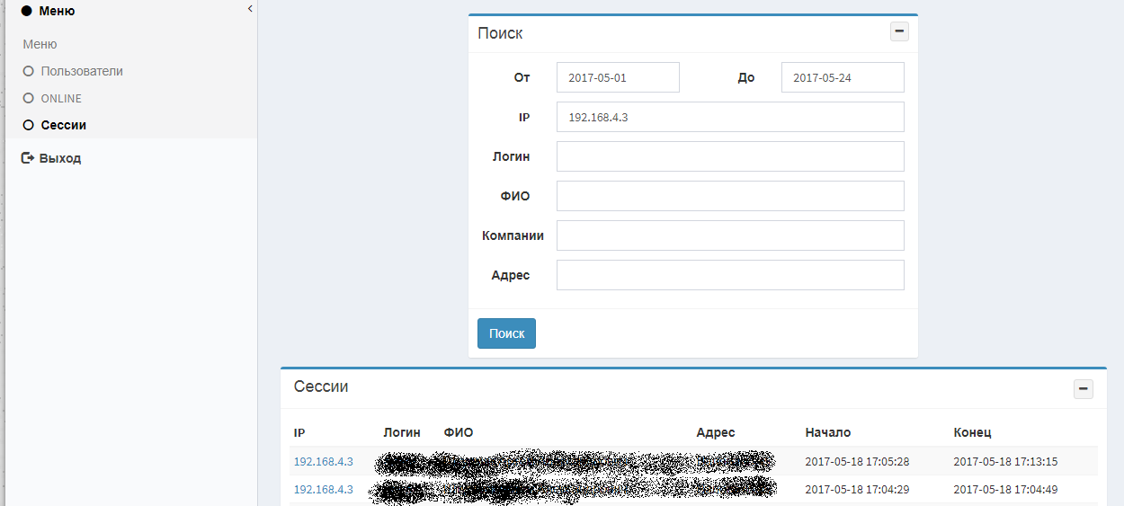Image resolution: width=1124 pixels, height=506 pixels.
Task: Collapse the Сессии panel with minus button
Action: tap(1084, 389)
